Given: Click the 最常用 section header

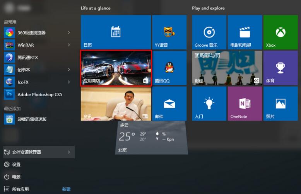Looking at the screenshot, I should (x=10, y=22).
